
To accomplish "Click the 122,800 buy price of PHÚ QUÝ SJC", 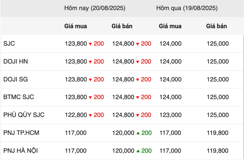I will [76, 115].
